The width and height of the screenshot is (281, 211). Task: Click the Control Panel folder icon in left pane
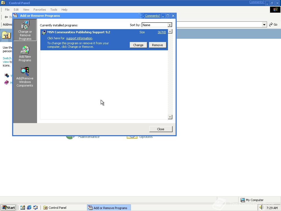(6, 35)
